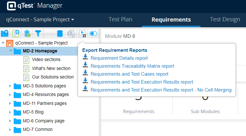Click the export reports icon
The height and width of the screenshot is (136, 246).
[82, 33]
